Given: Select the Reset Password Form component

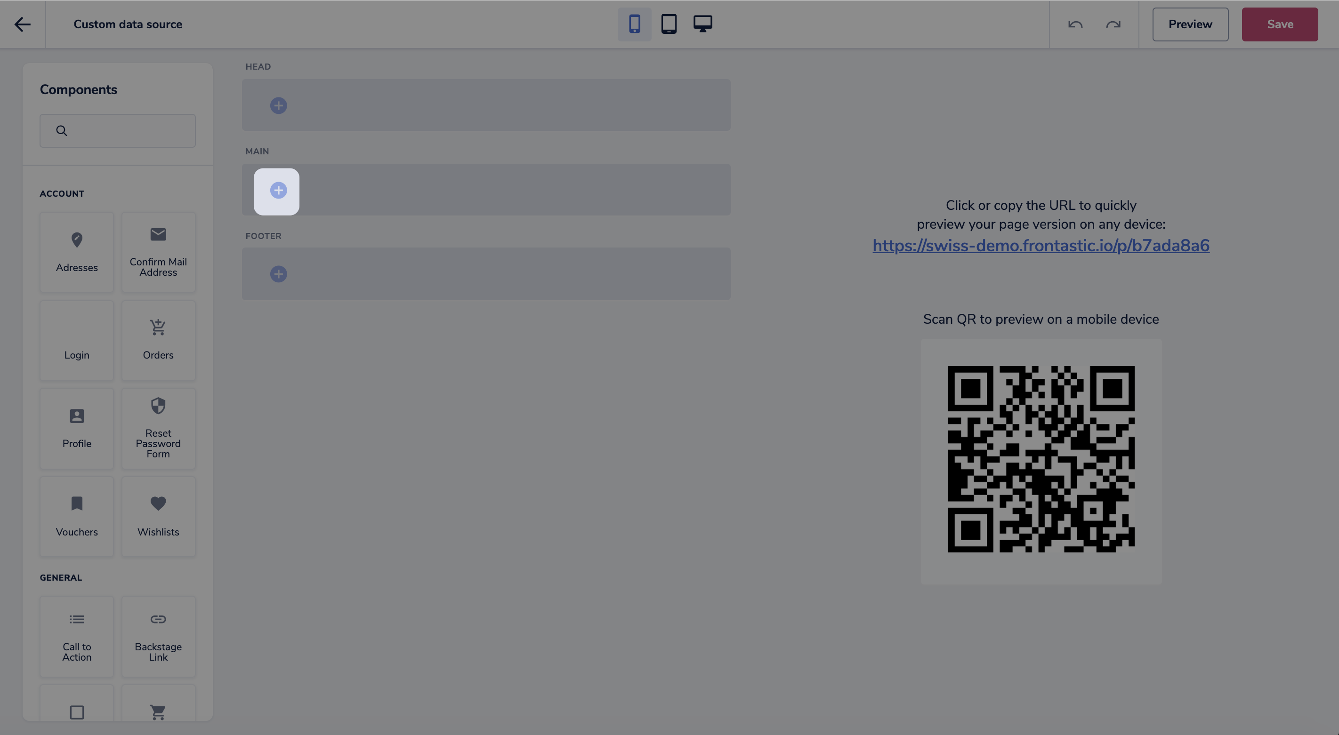Looking at the screenshot, I should pos(159,429).
